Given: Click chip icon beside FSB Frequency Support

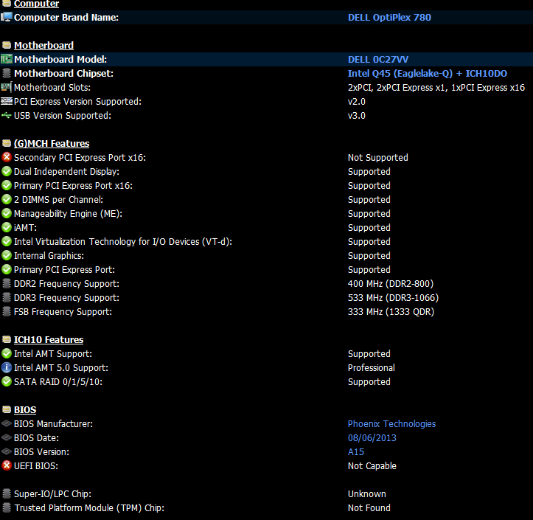Looking at the screenshot, I should (x=7, y=311).
